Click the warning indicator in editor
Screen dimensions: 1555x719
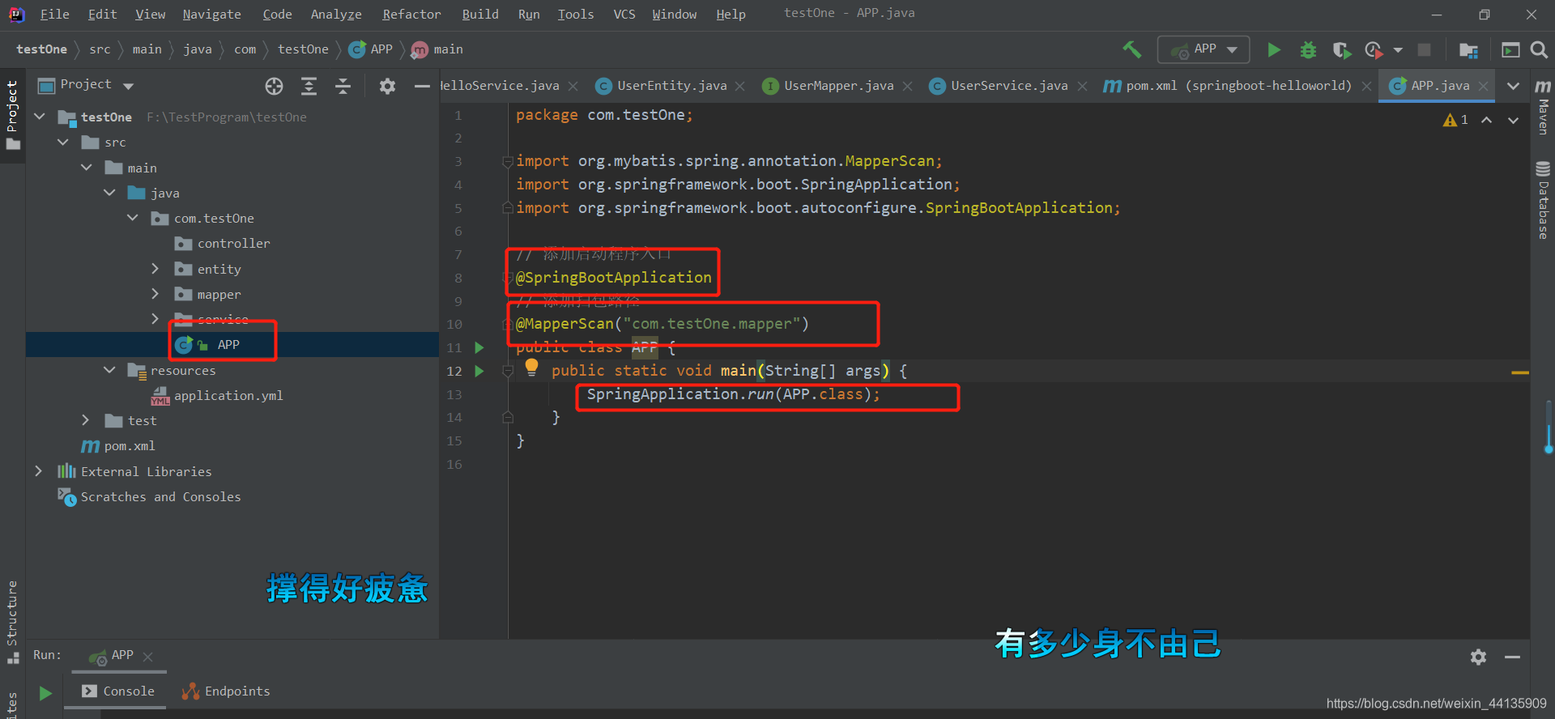coord(1455,120)
